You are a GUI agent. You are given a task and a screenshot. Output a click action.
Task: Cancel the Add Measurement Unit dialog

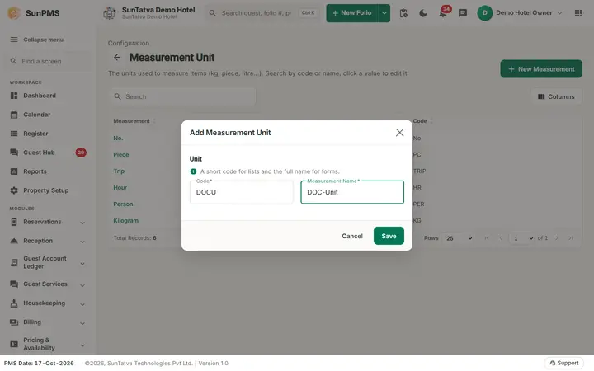[x=352, y=236]
